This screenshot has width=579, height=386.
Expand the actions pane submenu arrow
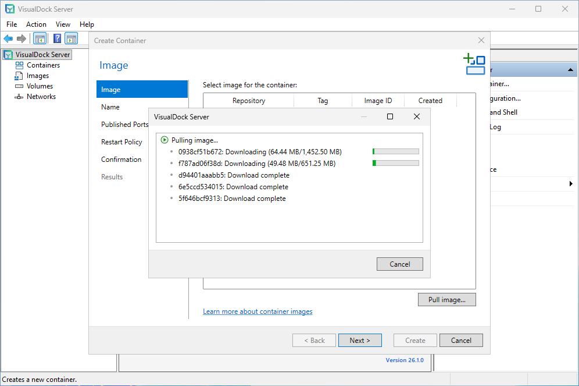(571, 184)
